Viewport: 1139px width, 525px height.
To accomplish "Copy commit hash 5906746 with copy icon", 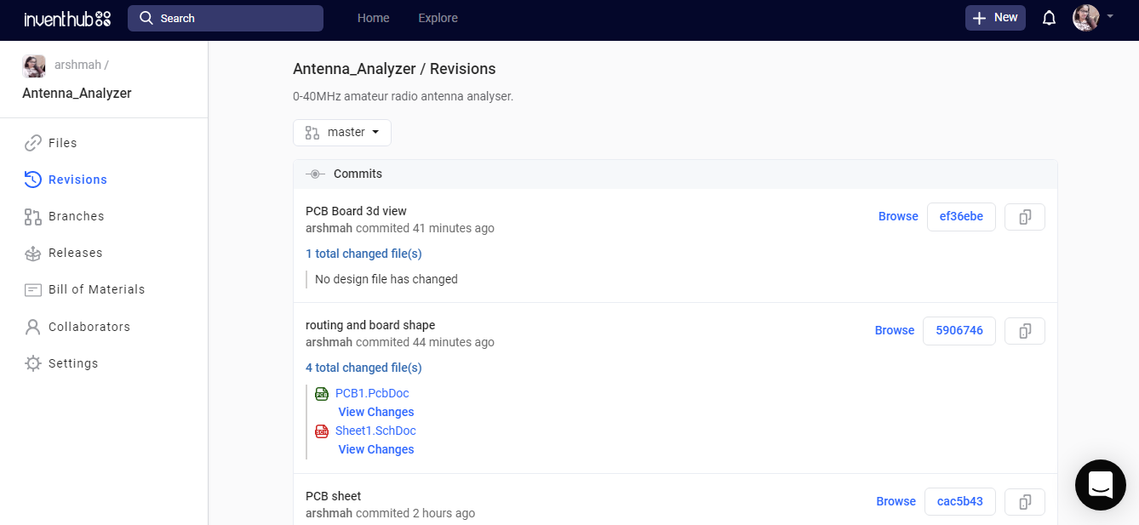I will point(1025,331).
